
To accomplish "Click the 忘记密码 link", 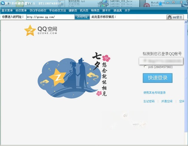I will click(x=149, y=101).
